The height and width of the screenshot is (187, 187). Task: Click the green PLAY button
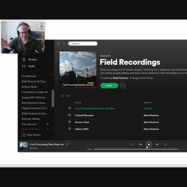pyautogui.click(x=109, y=86)
